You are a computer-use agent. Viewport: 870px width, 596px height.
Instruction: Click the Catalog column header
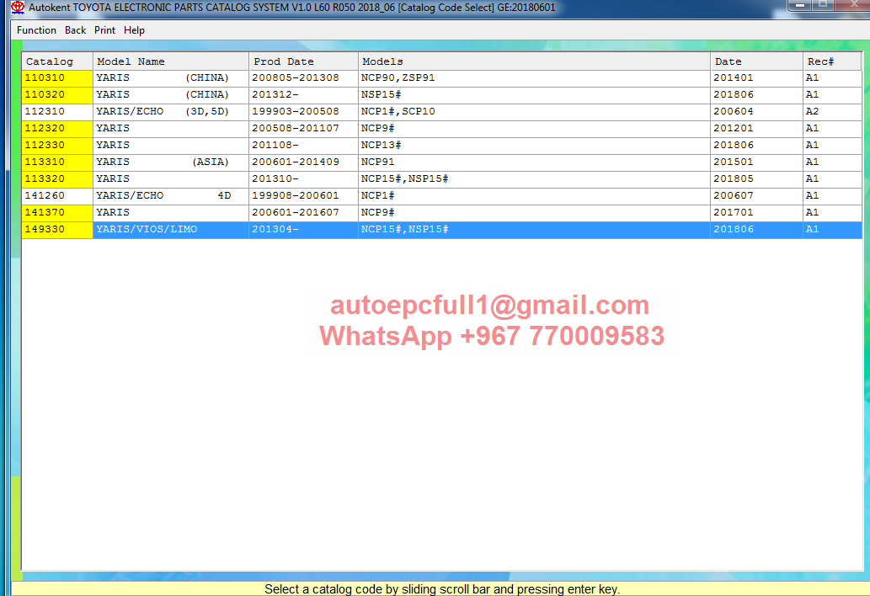(x=57, y=61)
